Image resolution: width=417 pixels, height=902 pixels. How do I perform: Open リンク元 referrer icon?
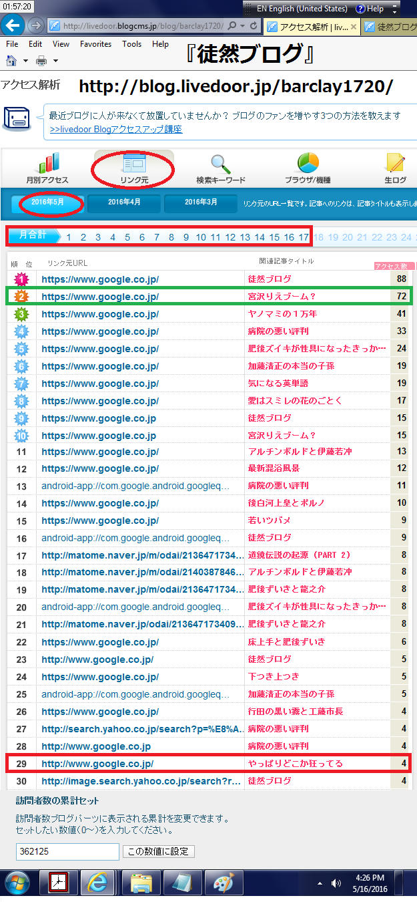134,162
